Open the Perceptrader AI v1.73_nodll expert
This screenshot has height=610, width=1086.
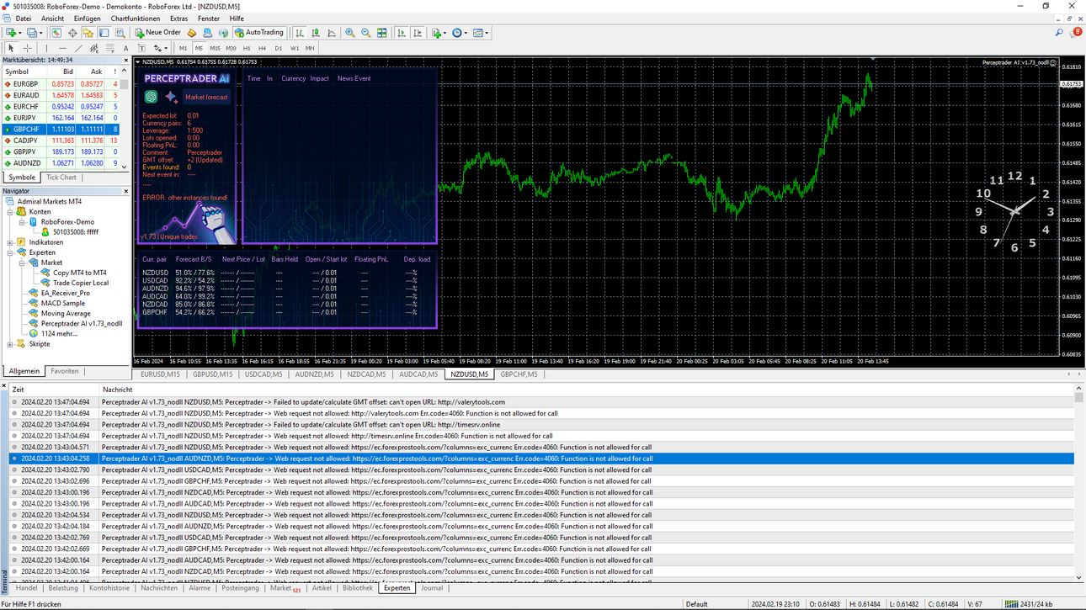tap(81, 323)
